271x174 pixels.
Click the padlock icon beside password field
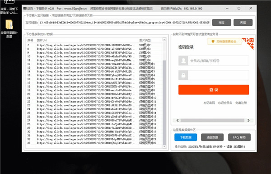[x=183, y=75]
